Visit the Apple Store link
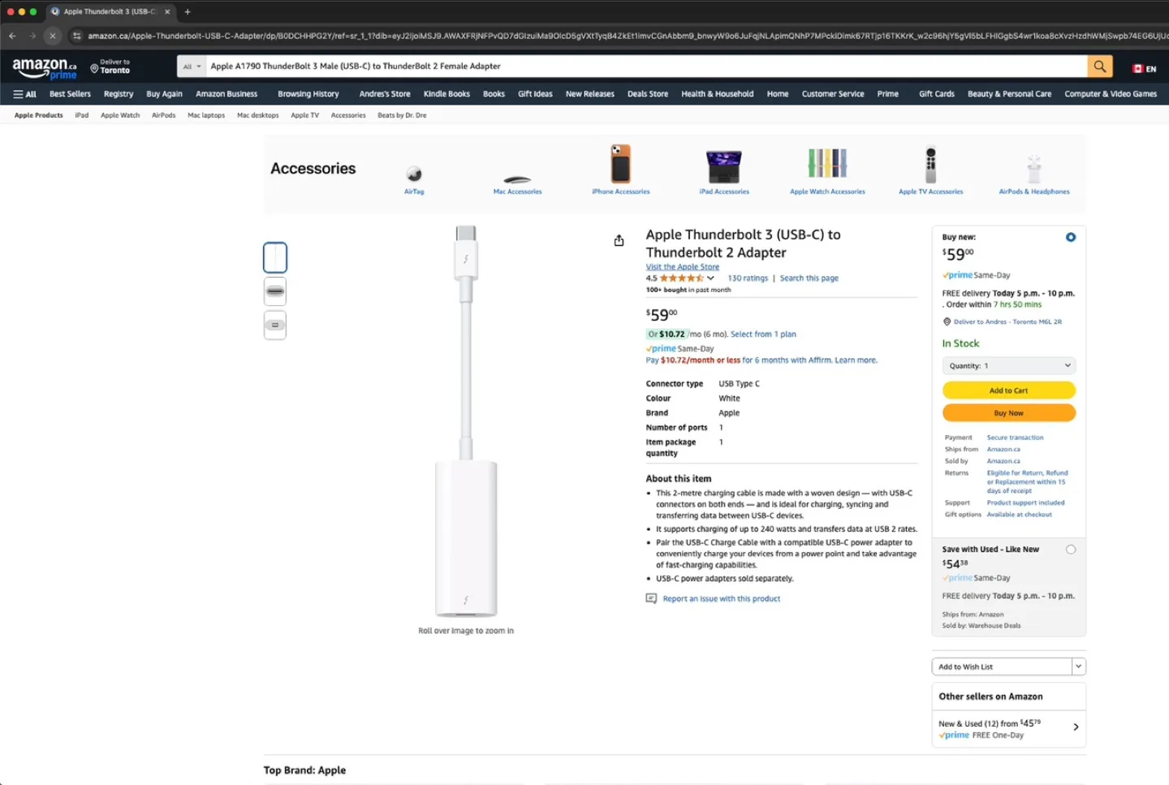This screenshot has width=1169, height=785. pyautogui.click(x=682, y=266)
